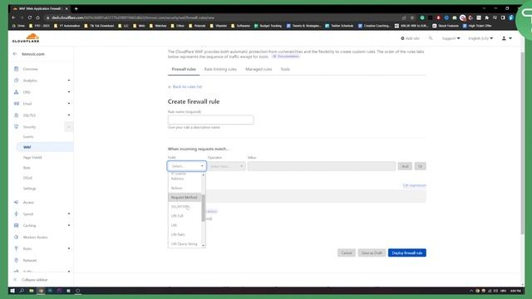Image resolution: width=532 pixels, height=299 pixels.
Task: Click the Caching sidebar icon
Action: (x=17, y=225)
